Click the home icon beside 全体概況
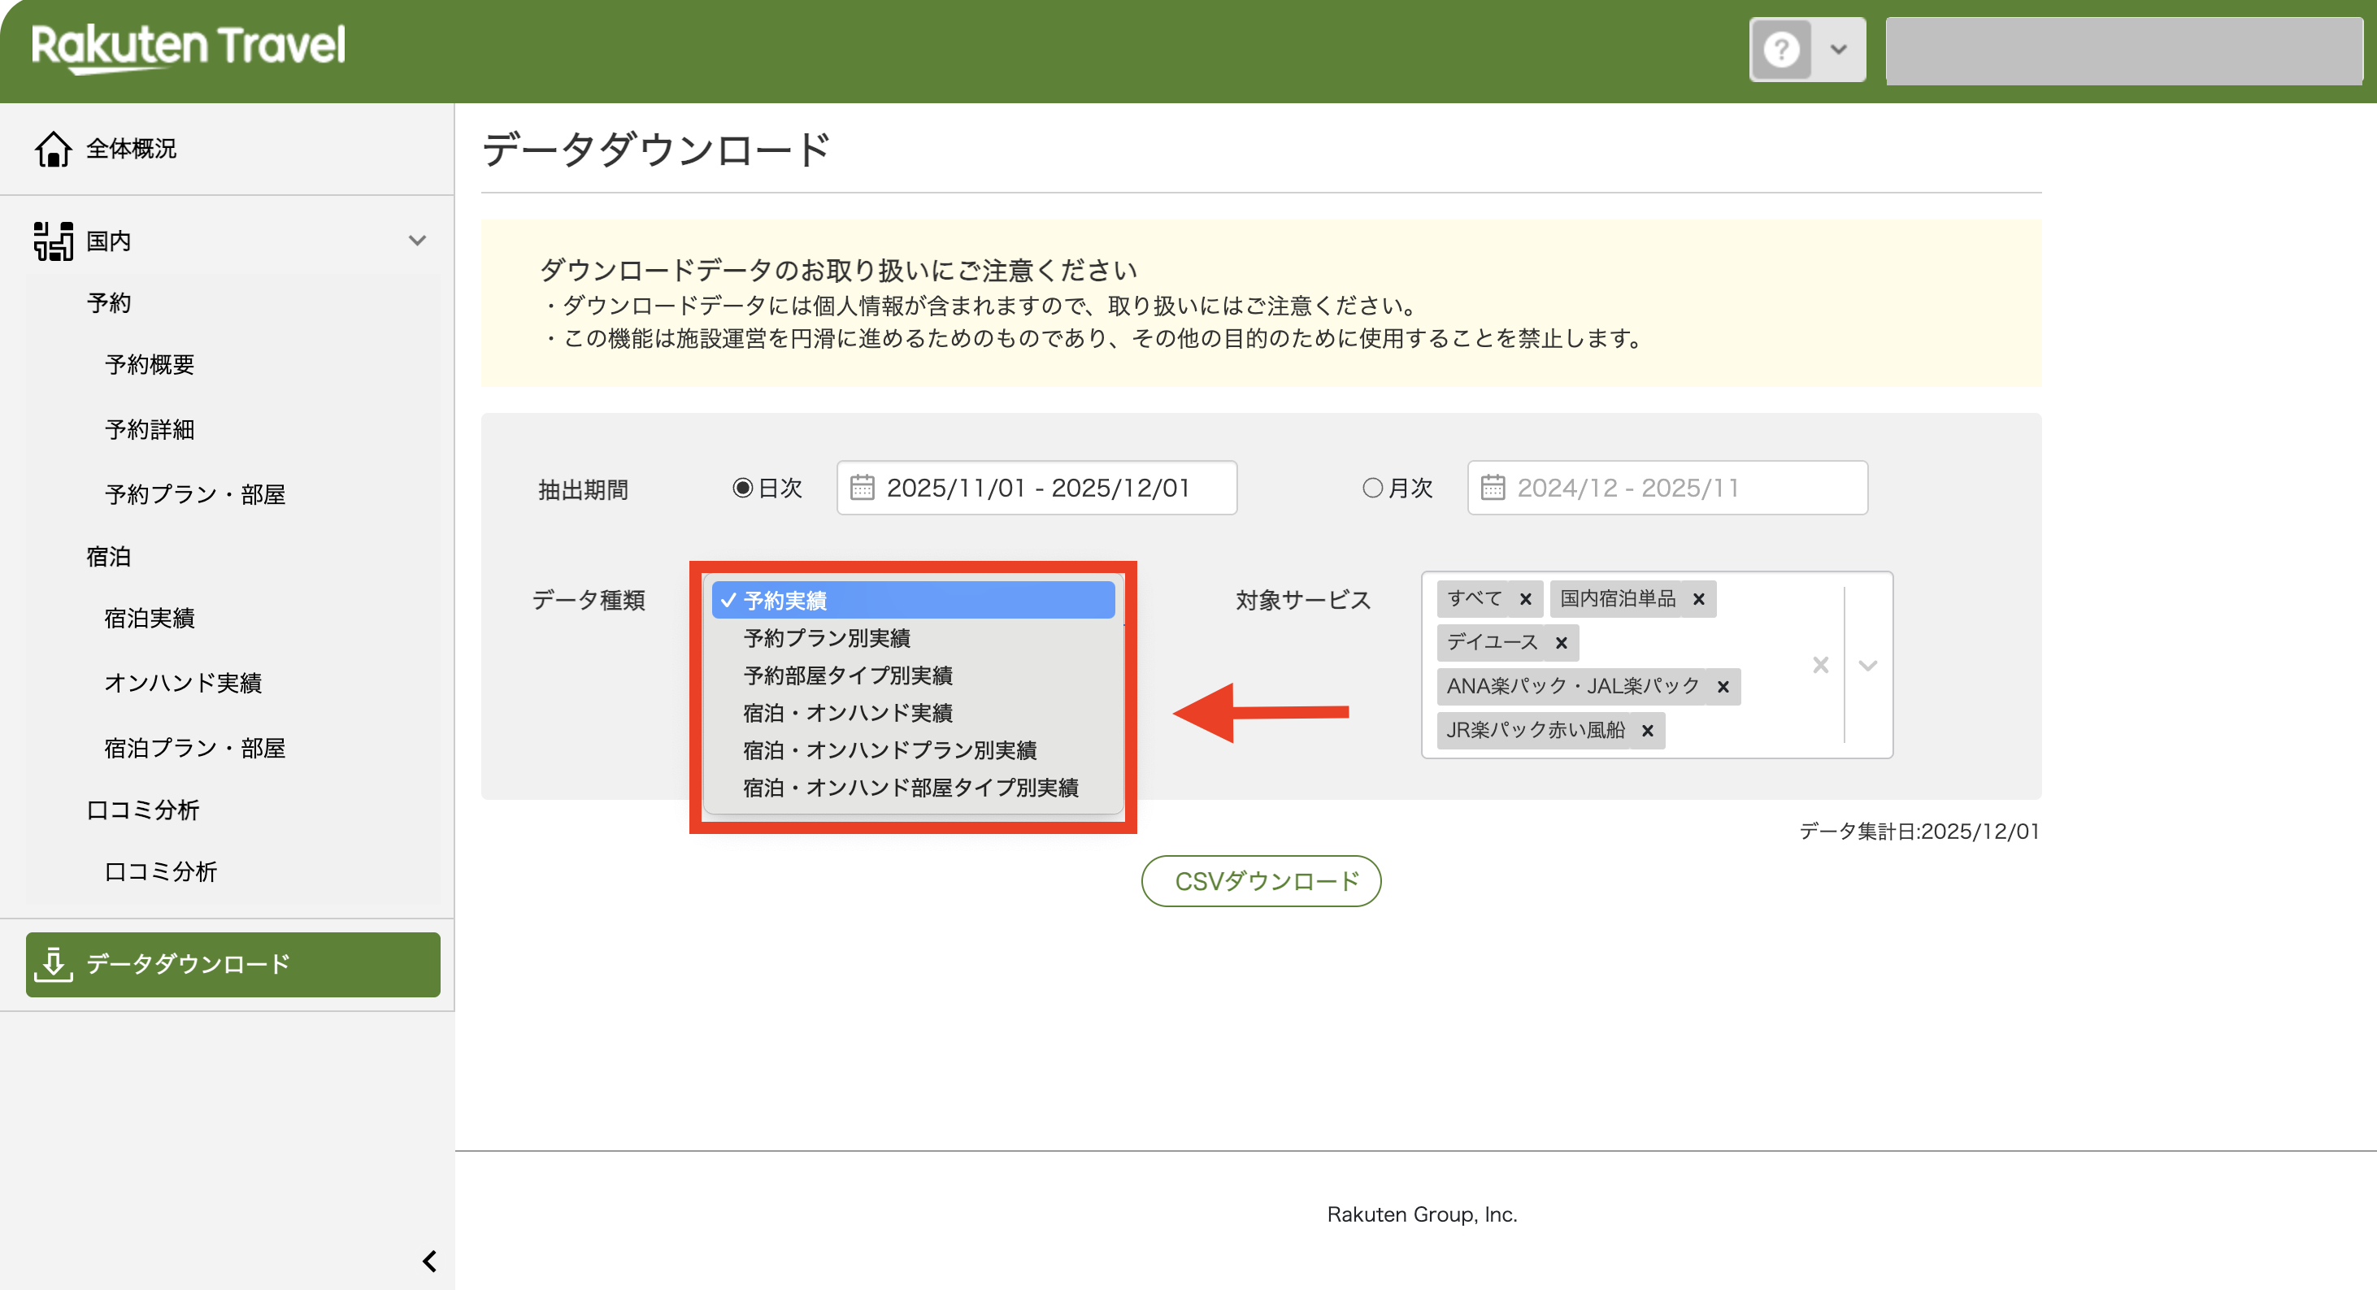The height and width of the screenshot is (1290, 2377). 53,149
